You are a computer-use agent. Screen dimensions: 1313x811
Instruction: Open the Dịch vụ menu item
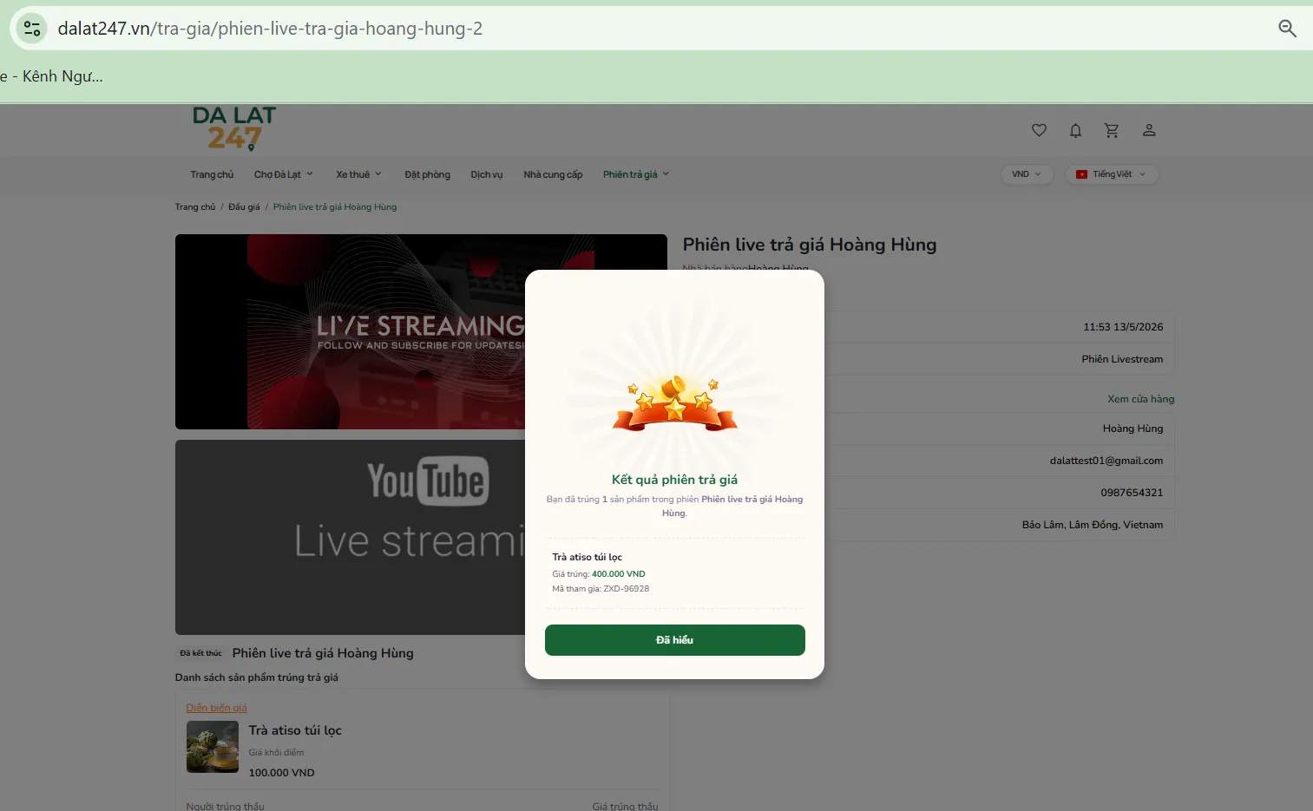486,174
